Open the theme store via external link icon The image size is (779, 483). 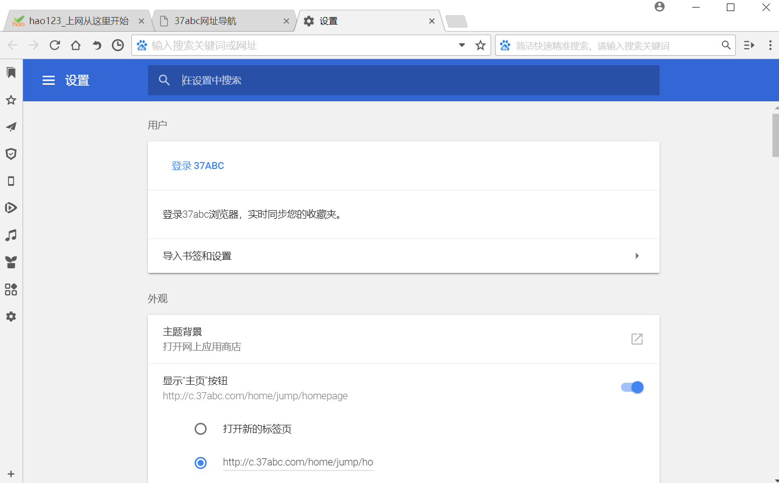point(636,339)
